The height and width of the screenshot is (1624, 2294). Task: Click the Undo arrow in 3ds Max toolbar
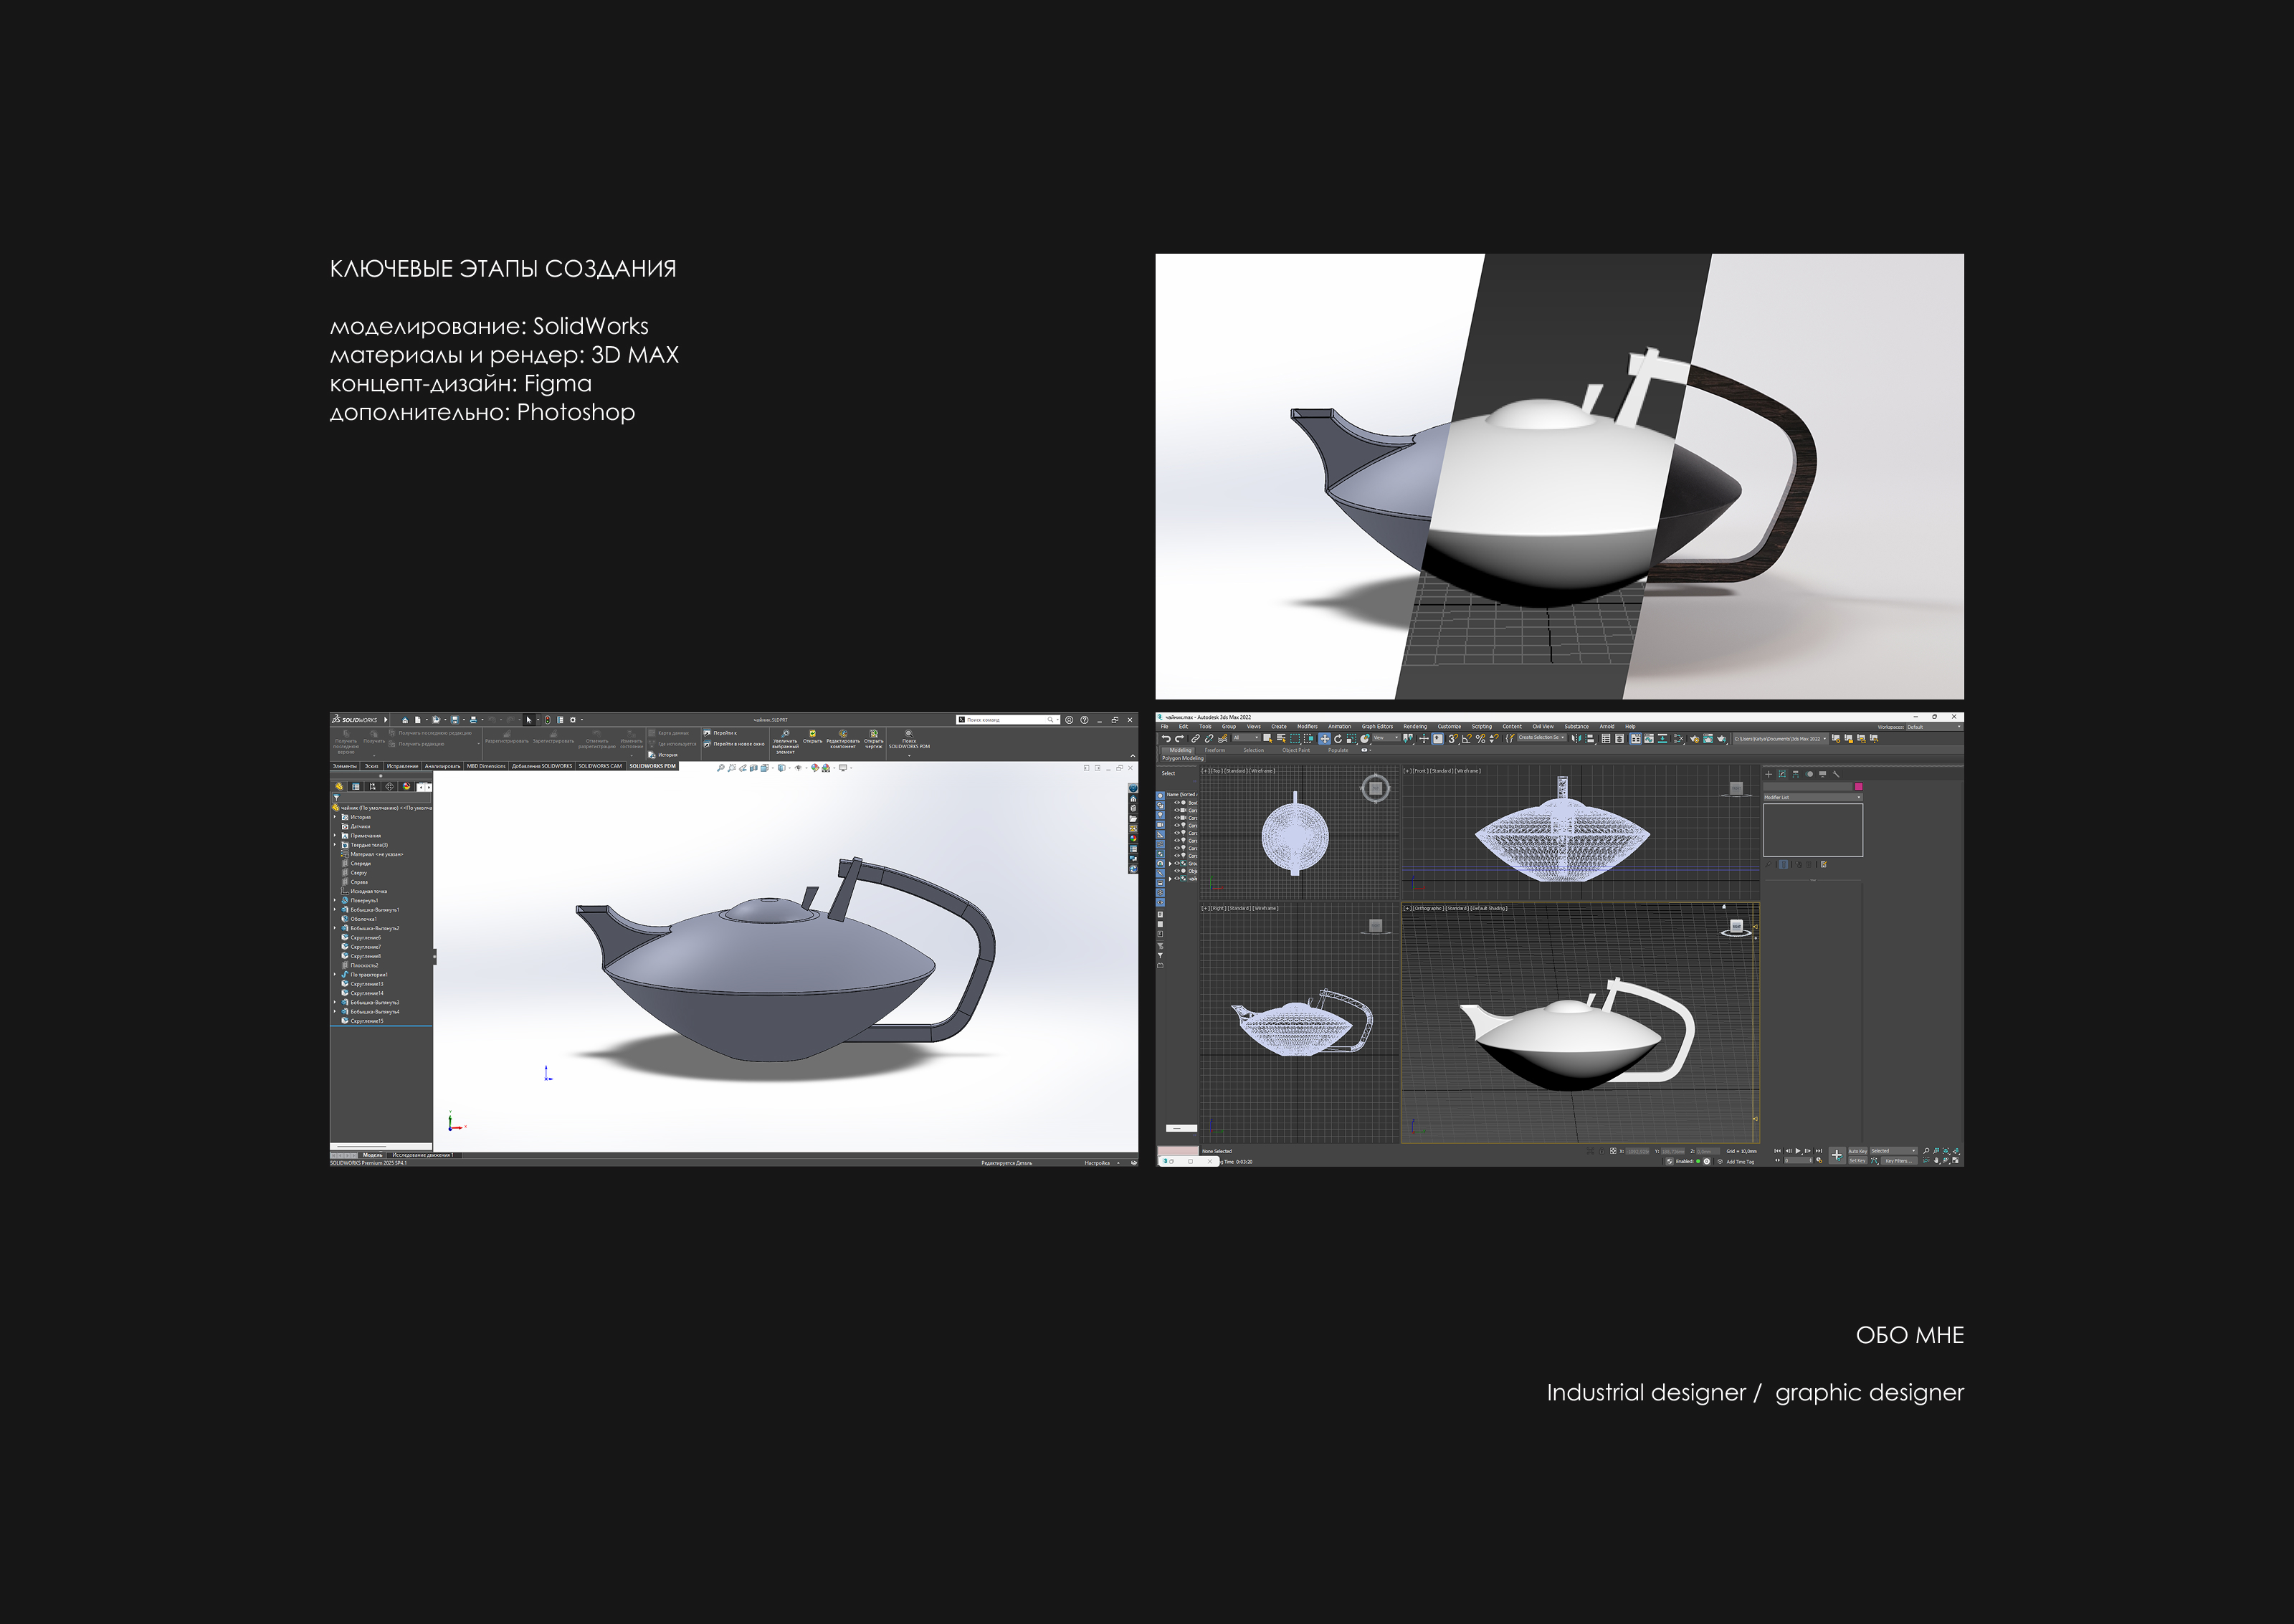point(1166,739)
